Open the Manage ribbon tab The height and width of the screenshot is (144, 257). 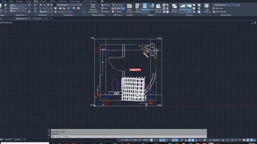click(x=43, y=1)
